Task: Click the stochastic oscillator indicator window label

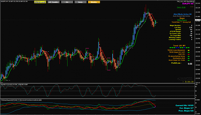Action: (14, 85)
